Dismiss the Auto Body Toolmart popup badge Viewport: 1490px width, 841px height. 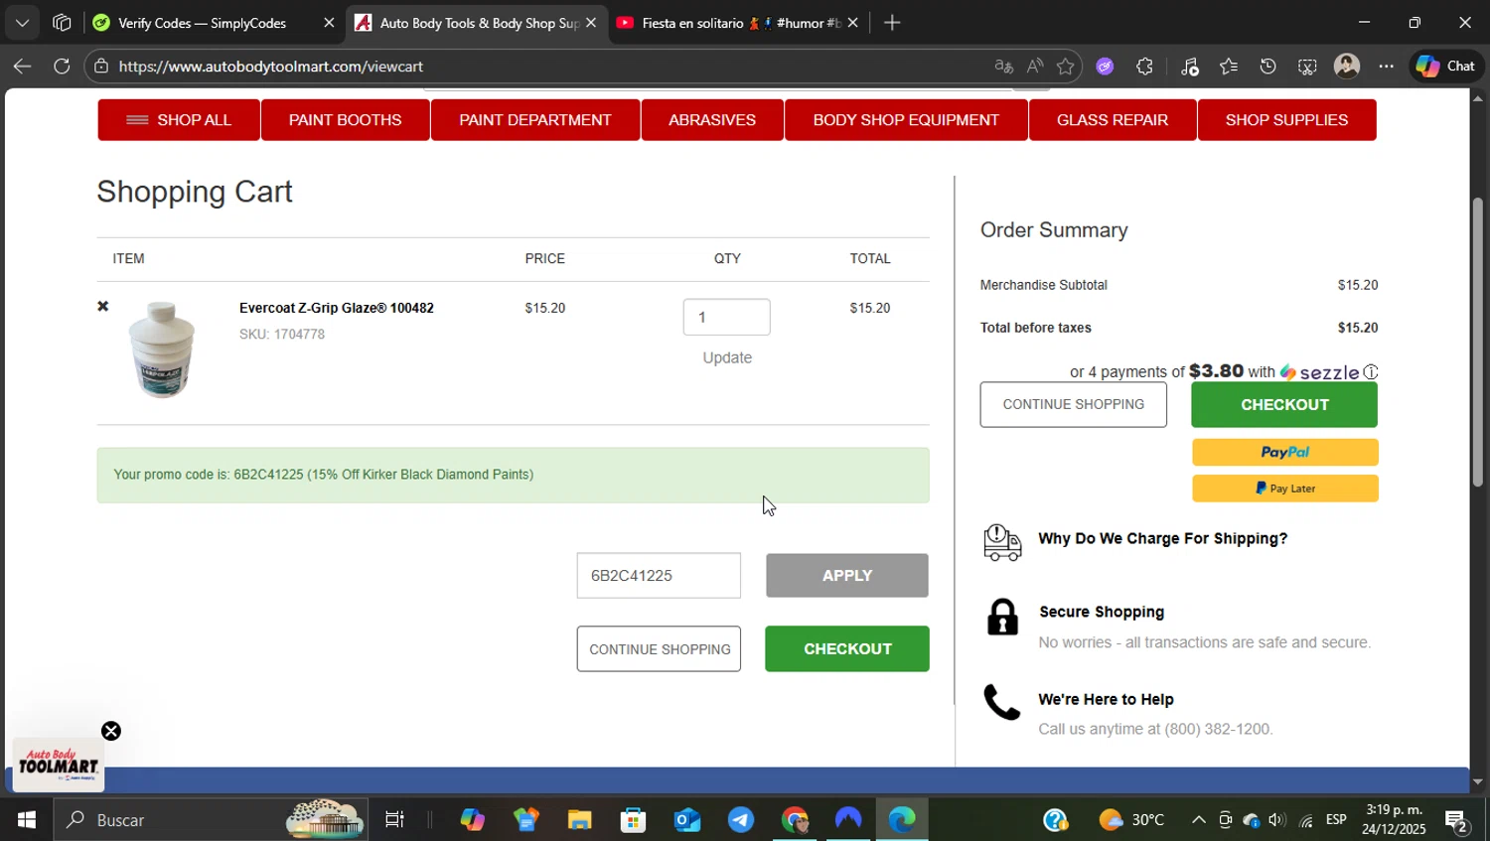pyautogui.click(x=111, y=732)
